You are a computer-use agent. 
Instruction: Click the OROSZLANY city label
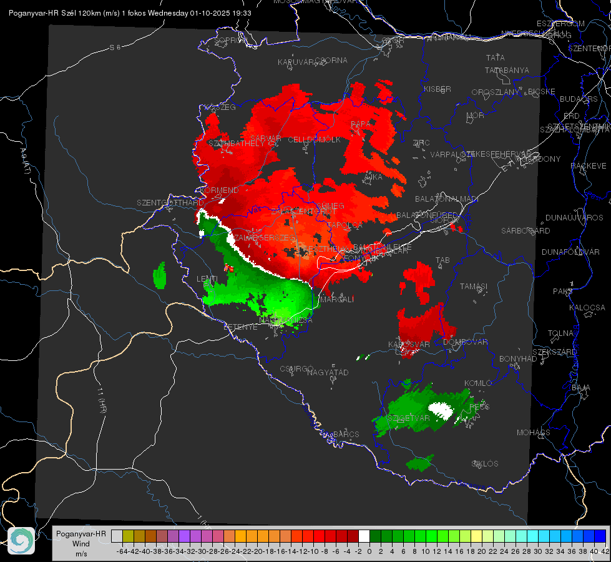click(496, 92)
